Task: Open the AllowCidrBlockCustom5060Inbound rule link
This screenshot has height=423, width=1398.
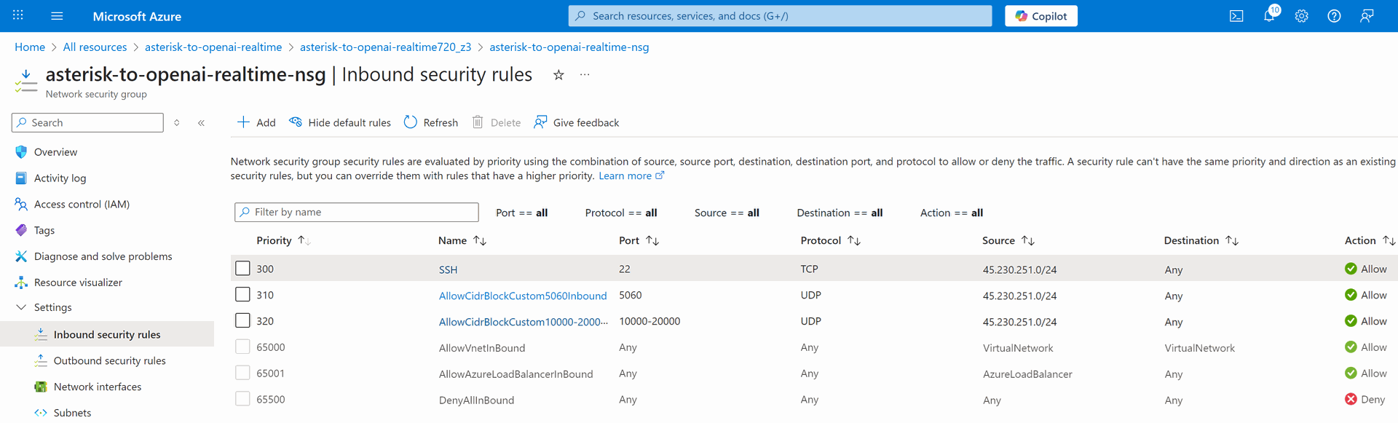Action: pyautogui.click(x=522, y=296)
